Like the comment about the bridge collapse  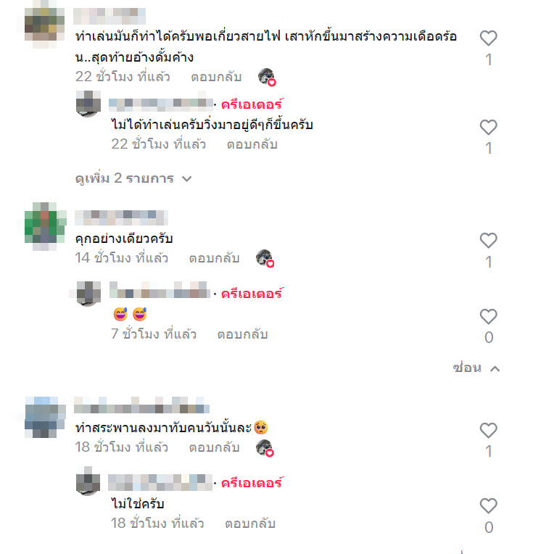pos(489,430)
